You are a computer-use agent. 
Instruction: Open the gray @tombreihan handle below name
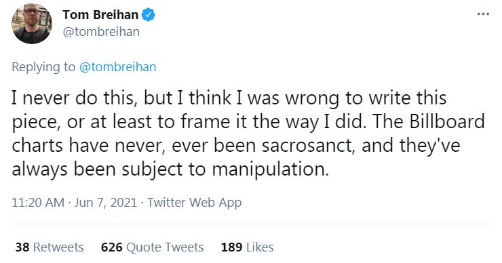click(x=101, y=32)
